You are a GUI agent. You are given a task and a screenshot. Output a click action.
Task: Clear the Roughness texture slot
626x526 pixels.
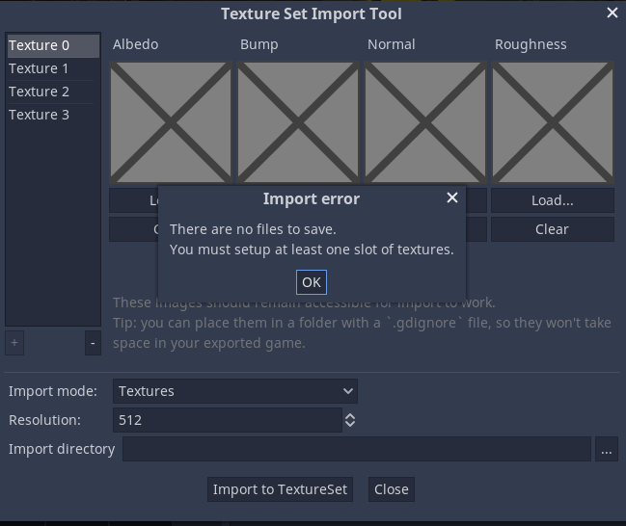point(553,229)
